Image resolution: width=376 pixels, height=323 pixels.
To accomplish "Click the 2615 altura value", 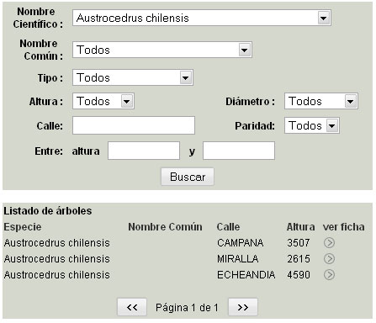I will (299, 259).
